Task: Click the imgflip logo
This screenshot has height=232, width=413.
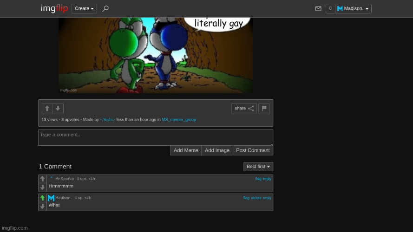Action: 54,8
